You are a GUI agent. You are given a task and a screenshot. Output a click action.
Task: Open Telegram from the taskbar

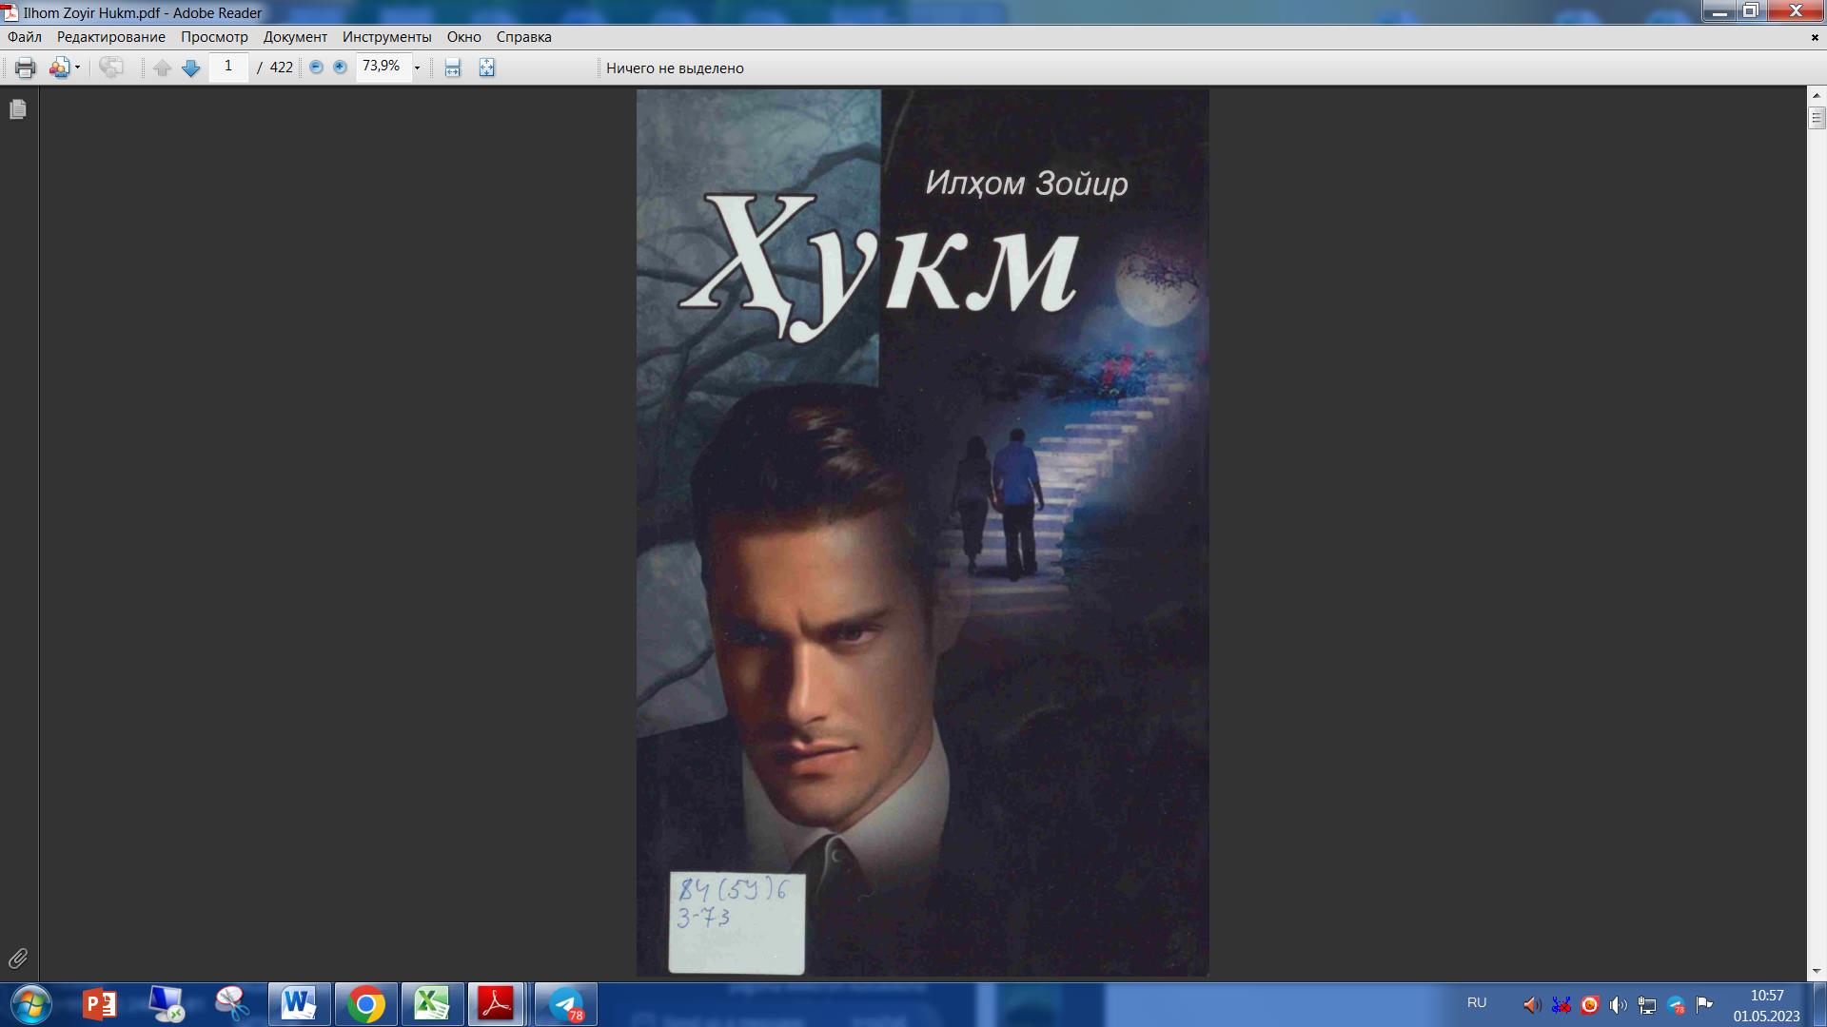point(566,1003)
